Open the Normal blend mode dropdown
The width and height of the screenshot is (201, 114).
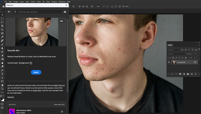pyautogui.click(x=177, y=54)
